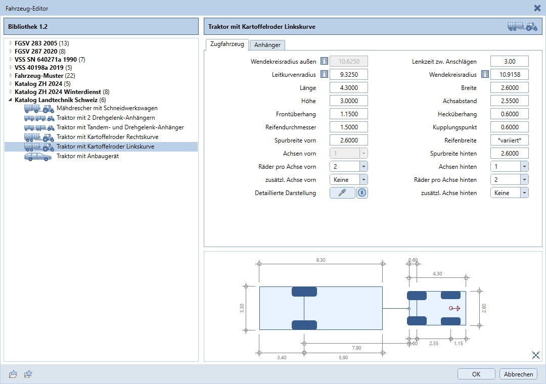546x384 pixels.
Task: Select Mähdrescher mit Schneidwerkswagen vehicle
Action: click(107, 108)
